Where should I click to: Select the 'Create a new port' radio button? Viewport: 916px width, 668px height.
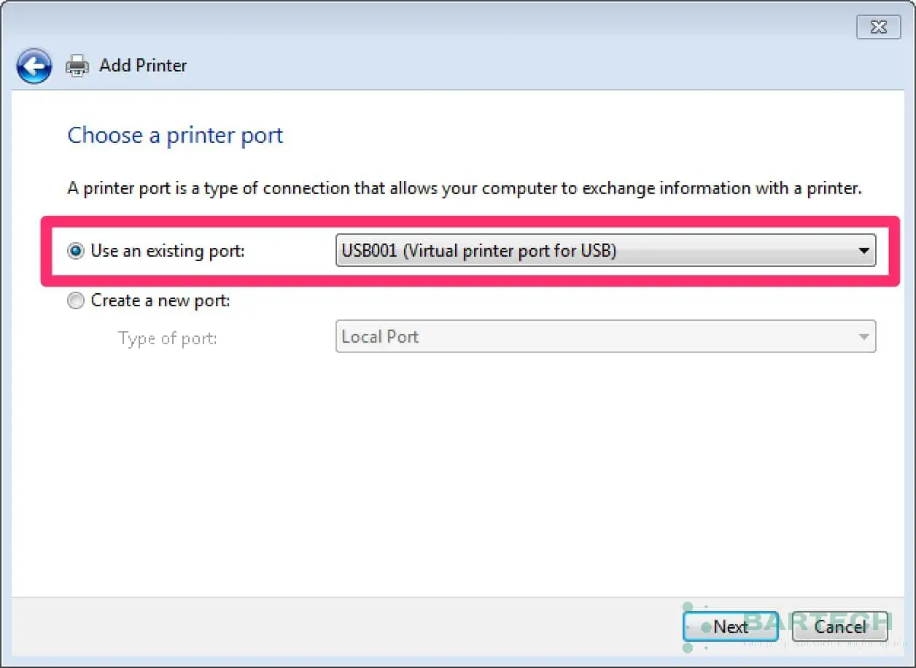75,300
